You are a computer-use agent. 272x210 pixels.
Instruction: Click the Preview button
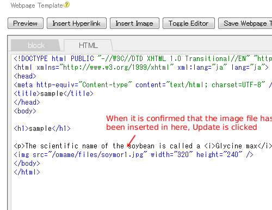pos(26,23)
